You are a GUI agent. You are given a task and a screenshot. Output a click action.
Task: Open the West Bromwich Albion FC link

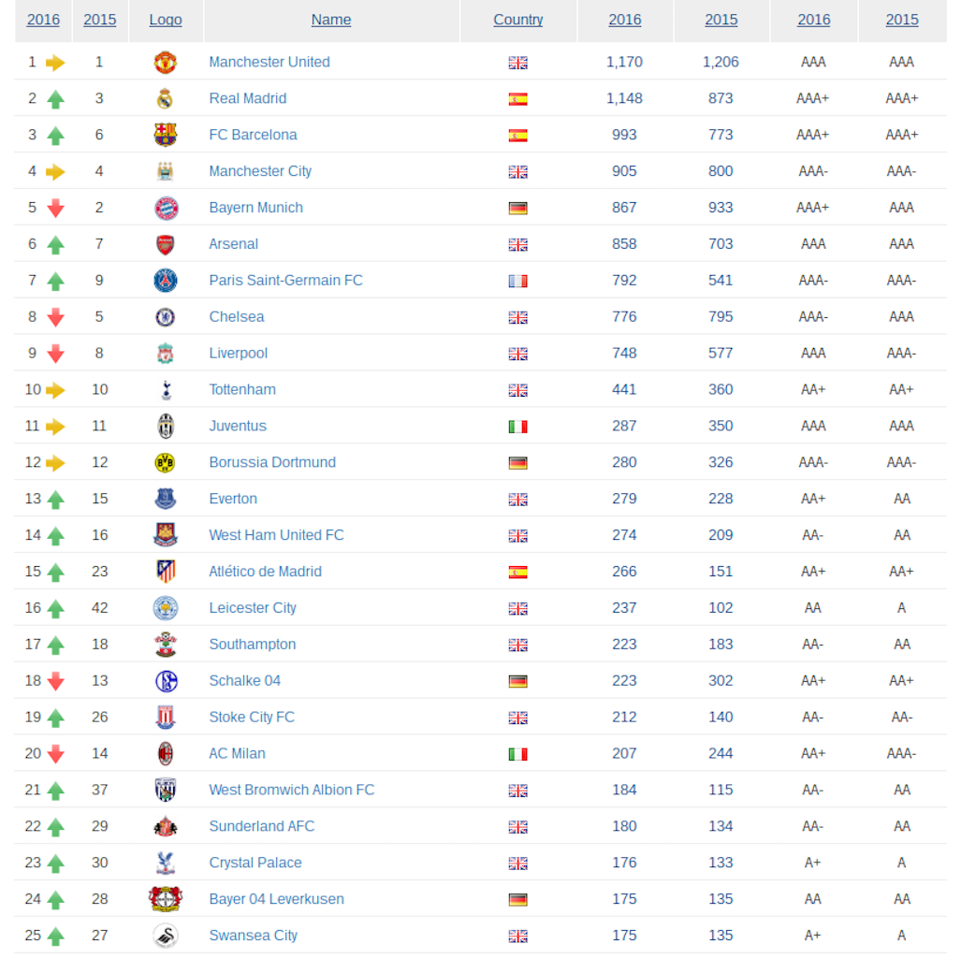[291, 790]
